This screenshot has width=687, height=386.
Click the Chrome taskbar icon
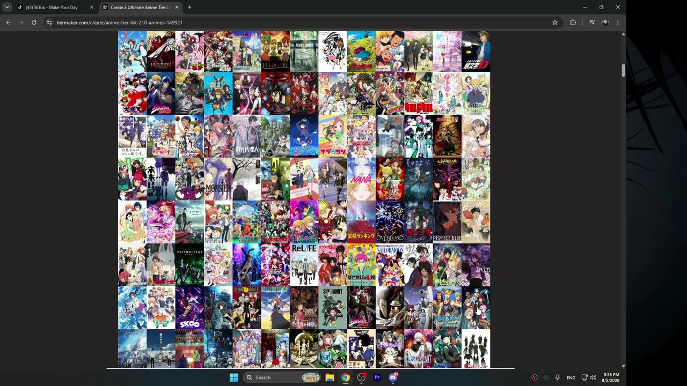click(x=346, y=377)
